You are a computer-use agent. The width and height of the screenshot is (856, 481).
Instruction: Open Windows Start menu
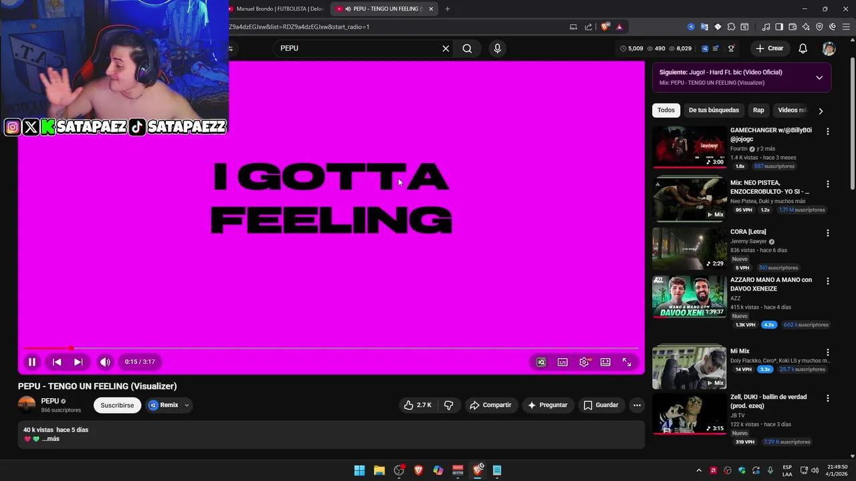click(359, 470)
